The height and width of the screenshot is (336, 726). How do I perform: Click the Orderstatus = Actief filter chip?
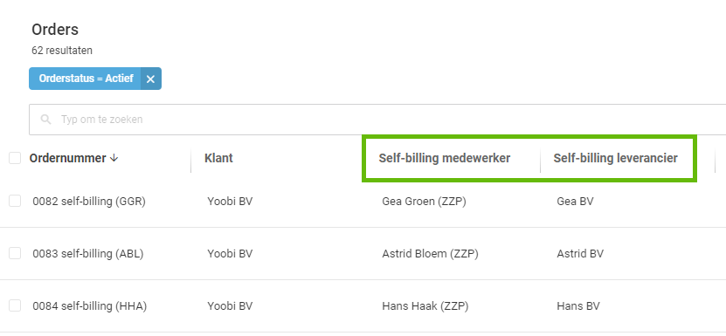pyautogui.click(x=86, y=79)
